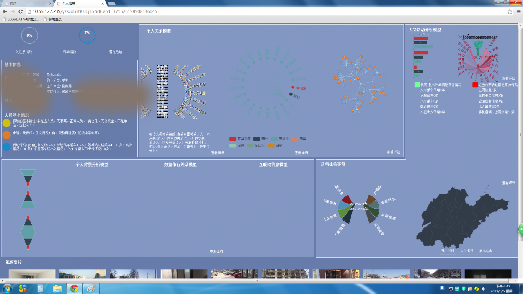Screen dimensions: 523x294
Task: Open Chrome from the taskbar
Action: [74, 289]
